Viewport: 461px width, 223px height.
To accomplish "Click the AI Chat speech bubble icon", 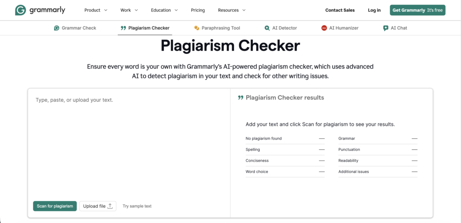I will tap(386, 28).
